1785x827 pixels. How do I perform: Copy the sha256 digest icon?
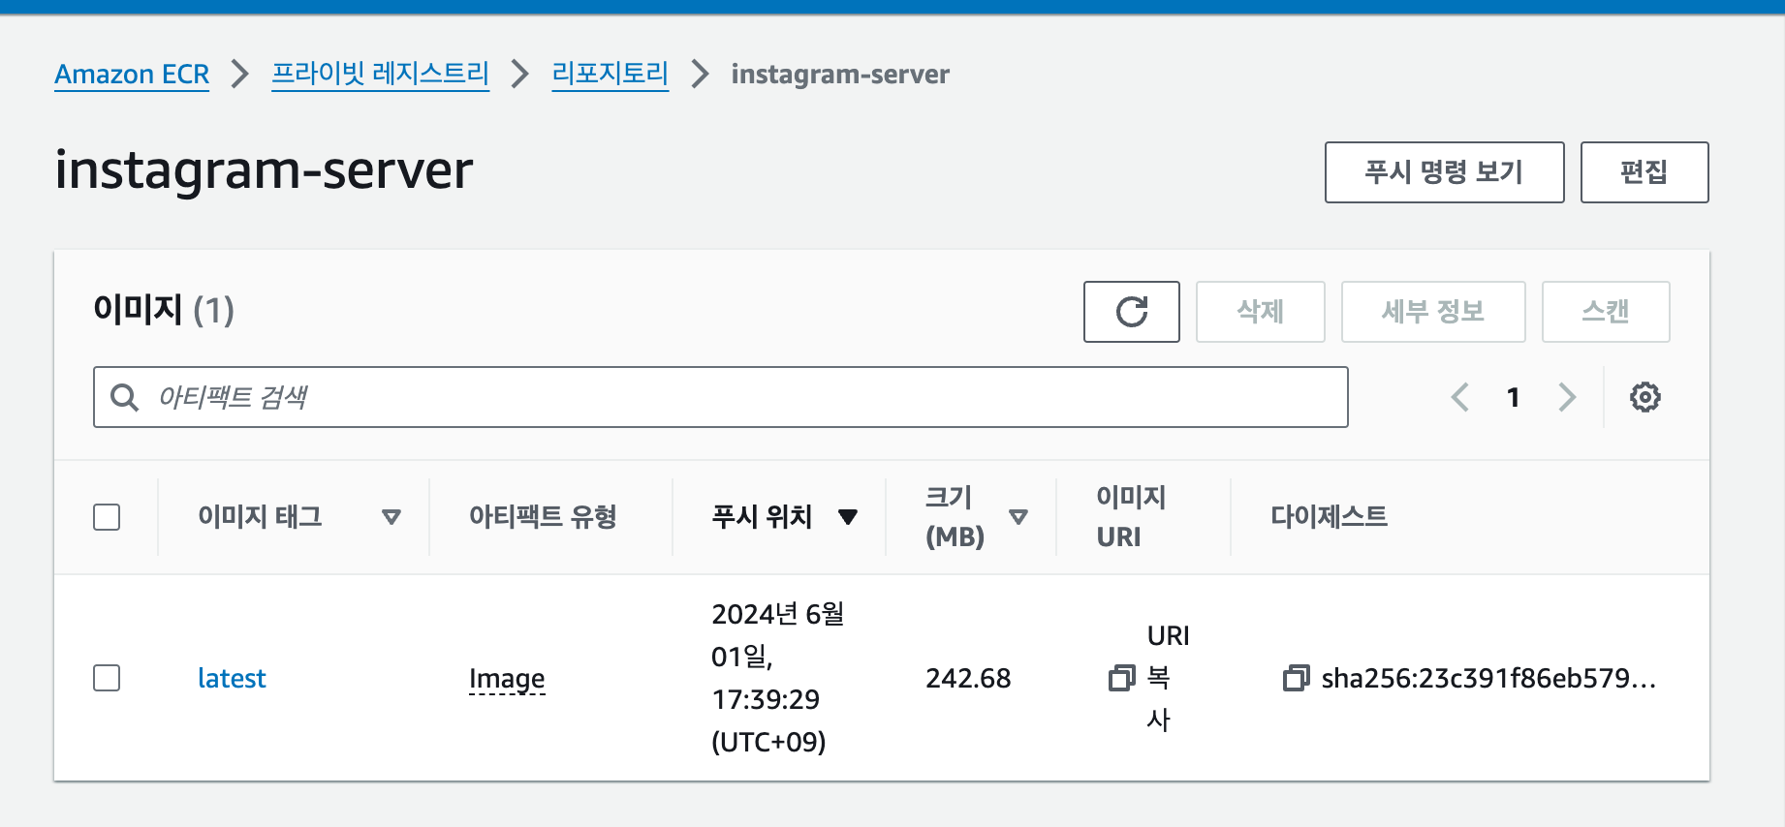click(1296, 678)
